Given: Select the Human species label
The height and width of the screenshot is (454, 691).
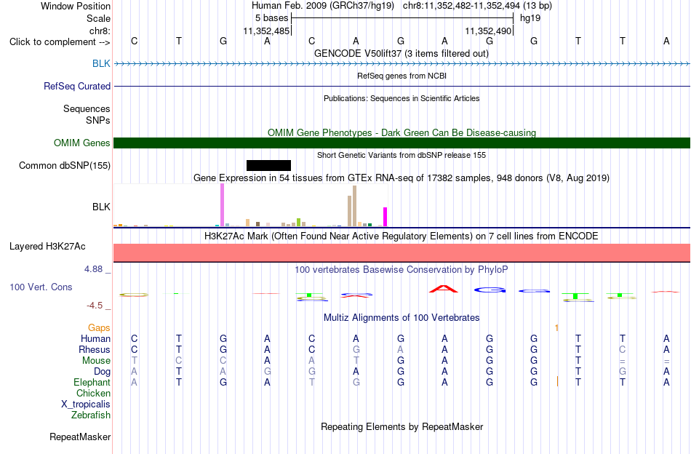Looking at the screenshot, I should [x=95, y=338].
